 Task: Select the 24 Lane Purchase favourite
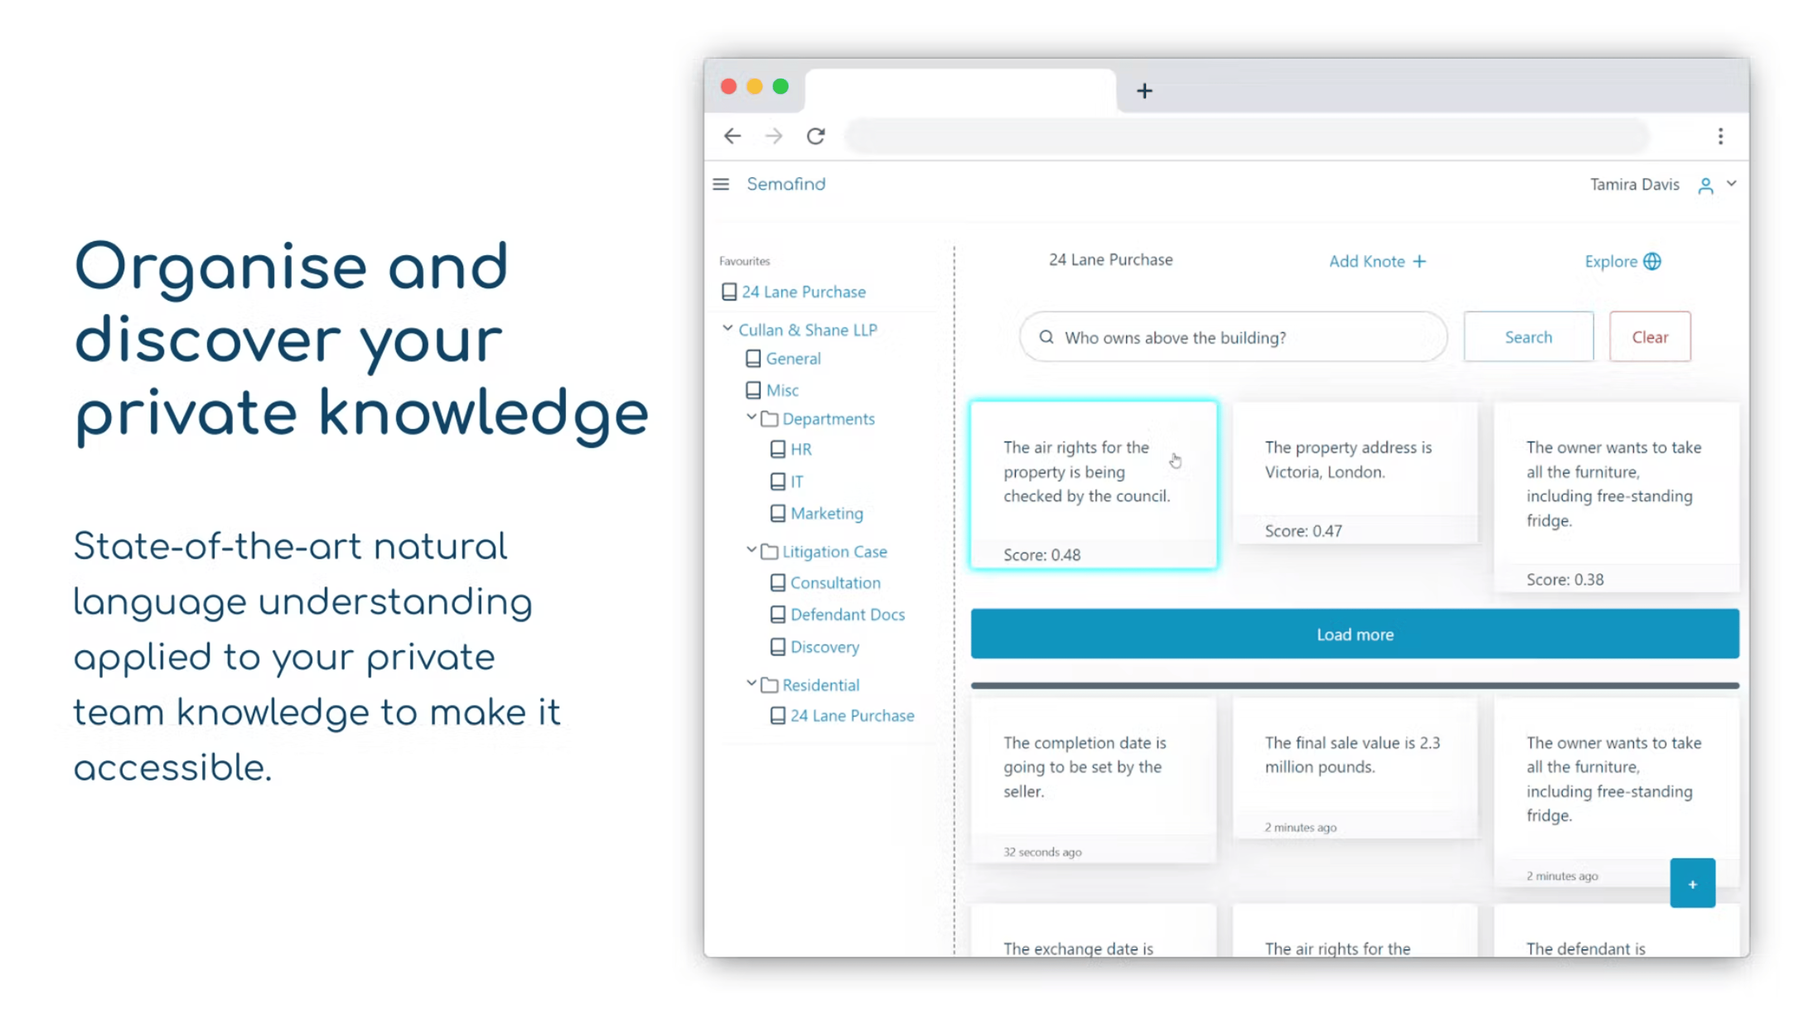tap(803, 290)
